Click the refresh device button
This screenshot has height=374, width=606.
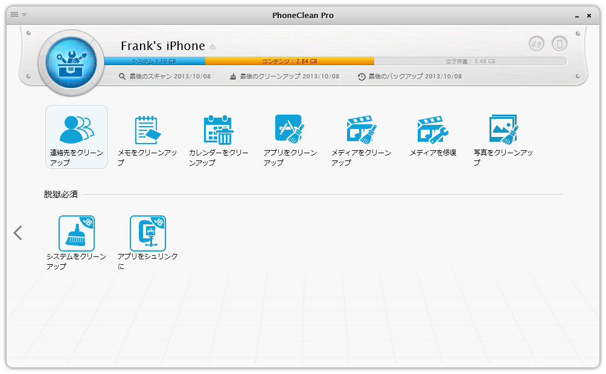537,43
